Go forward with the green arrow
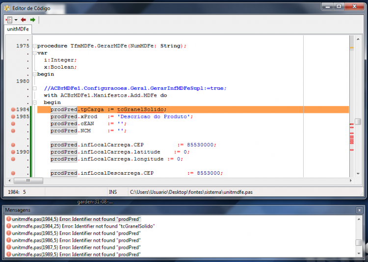This screenshot has width=368, height=262. [x=32, y=20]
